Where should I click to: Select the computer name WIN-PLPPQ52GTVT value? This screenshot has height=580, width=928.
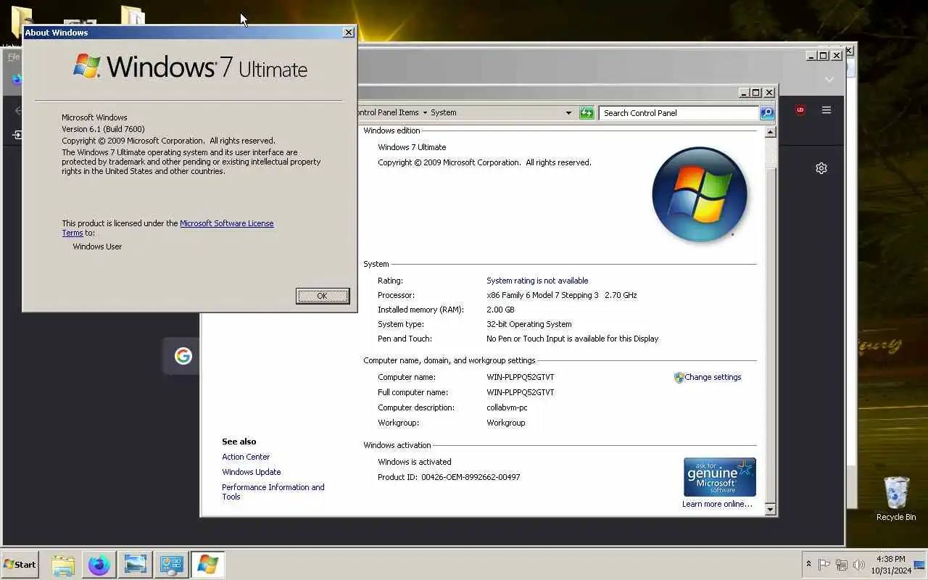coord(521,377)
